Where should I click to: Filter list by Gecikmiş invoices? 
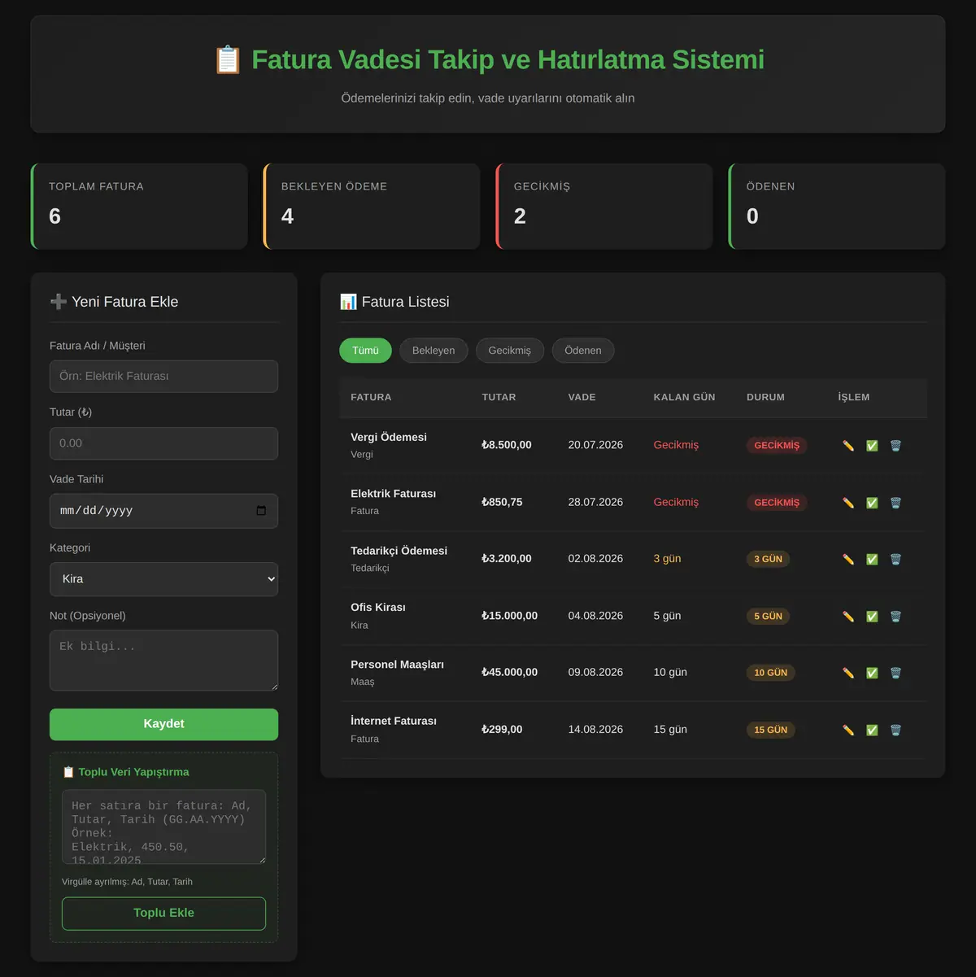[x=510, y=351]
